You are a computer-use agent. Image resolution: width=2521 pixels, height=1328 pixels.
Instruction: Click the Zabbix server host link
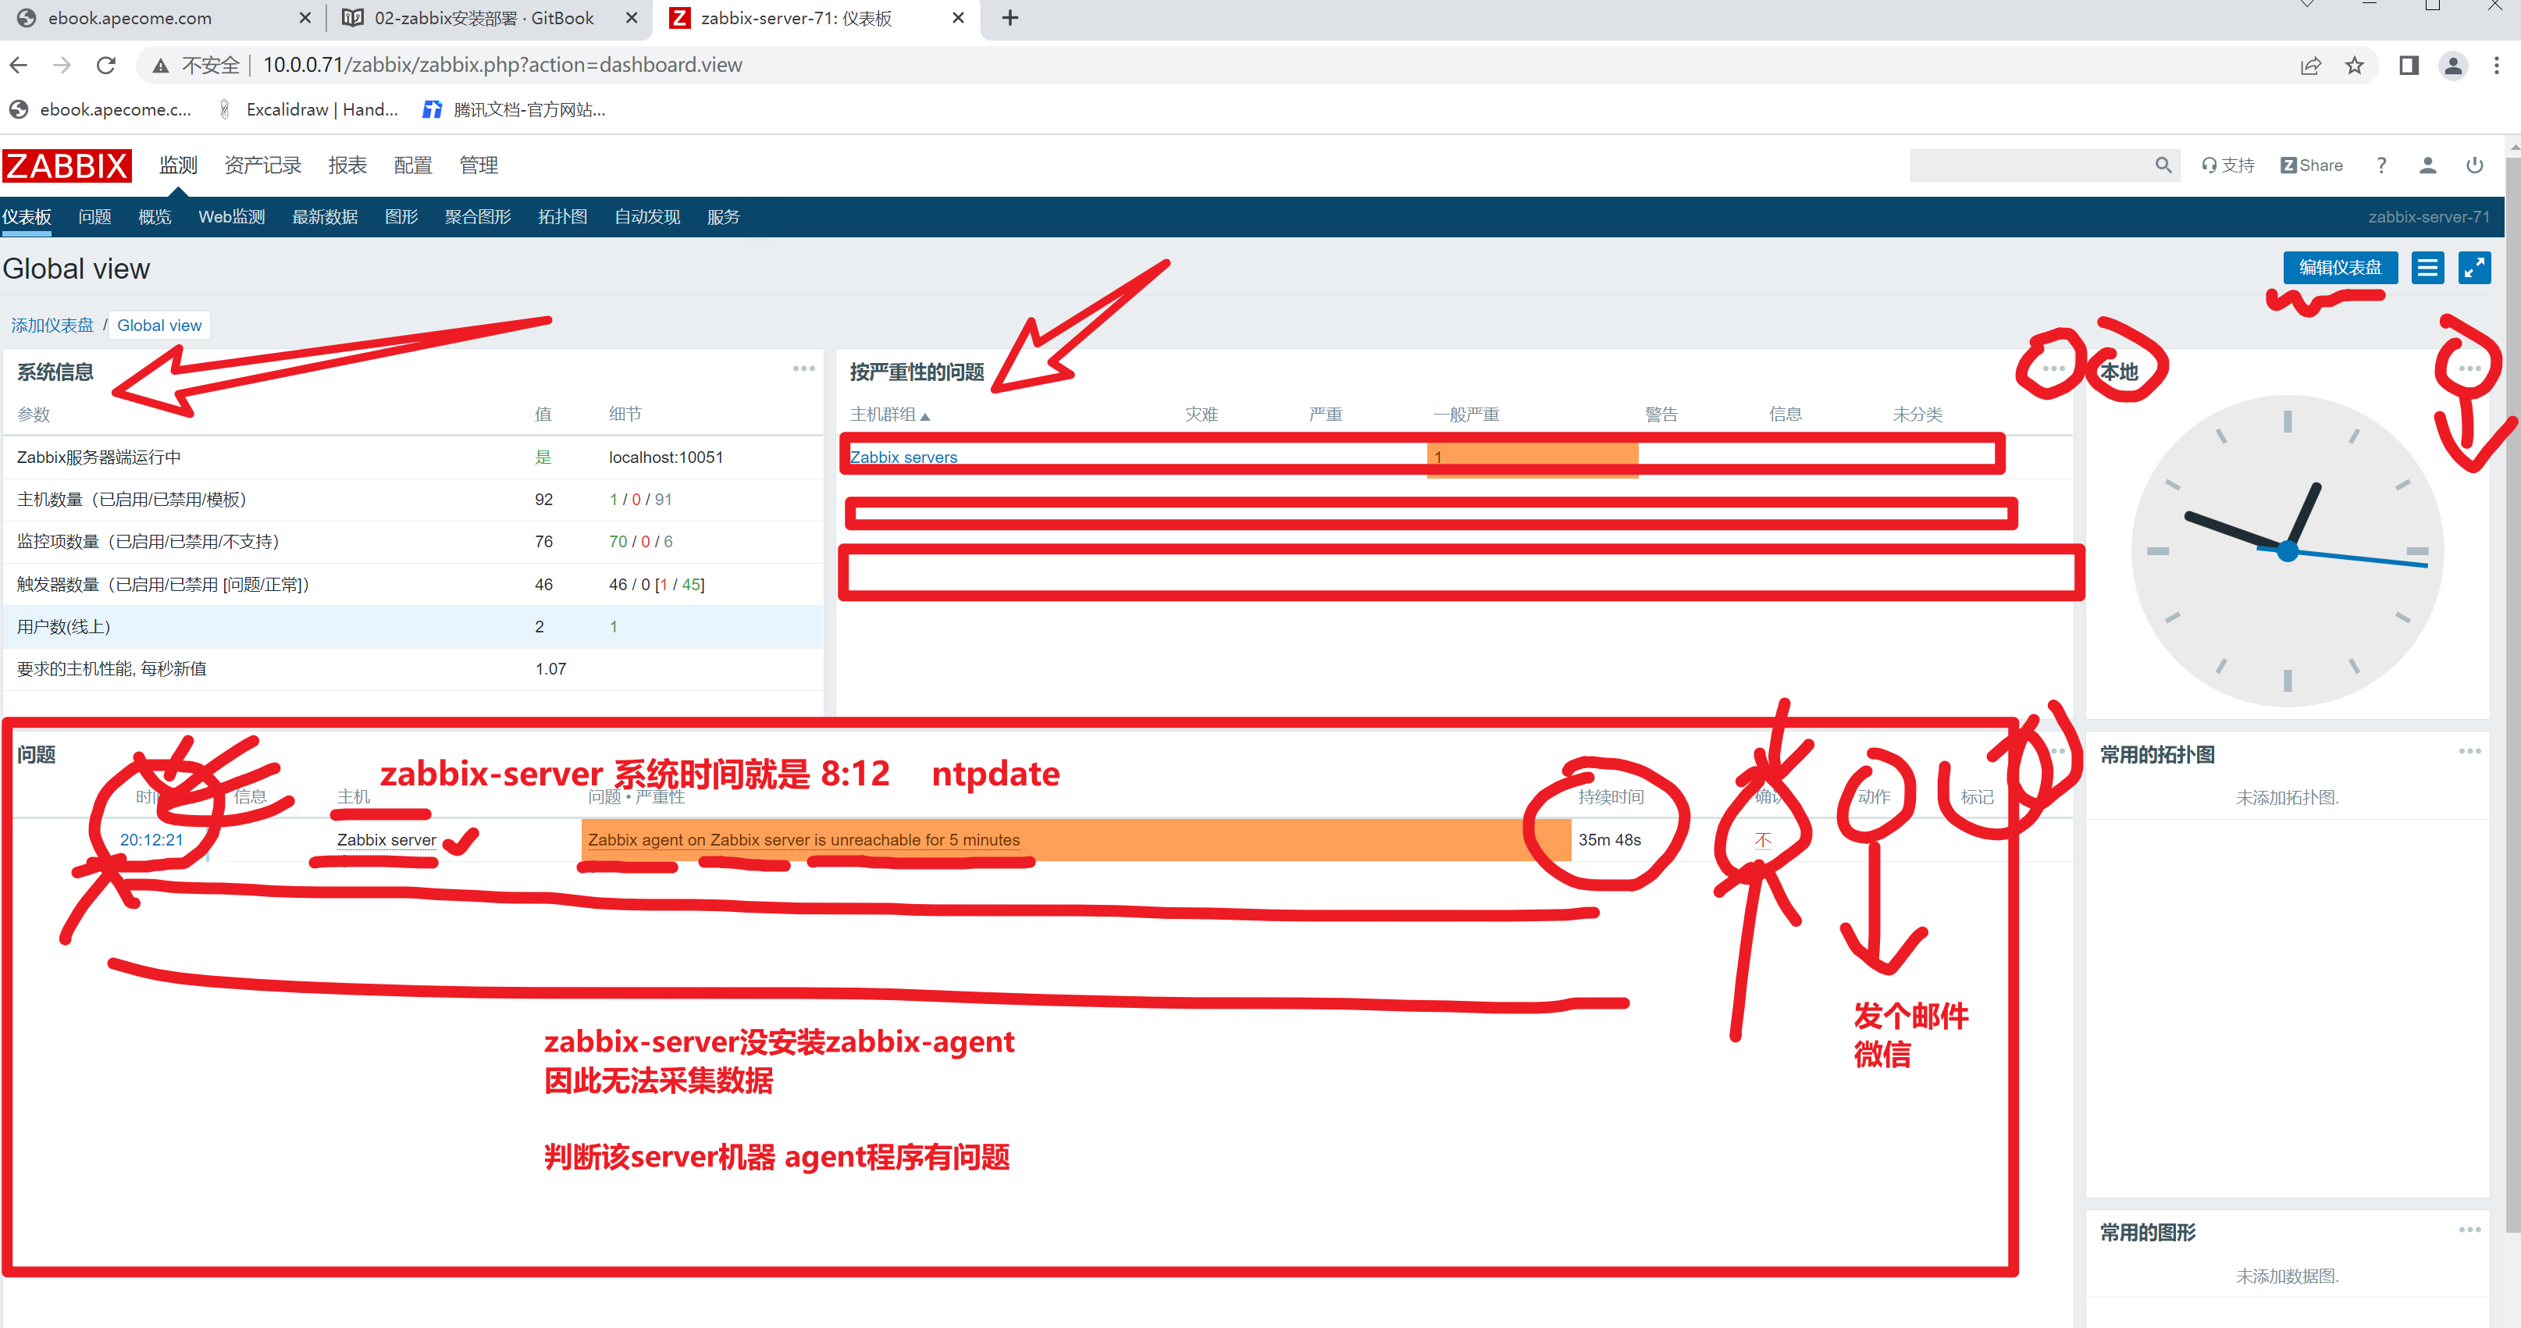pyautogui.click(x=386, y=840)
